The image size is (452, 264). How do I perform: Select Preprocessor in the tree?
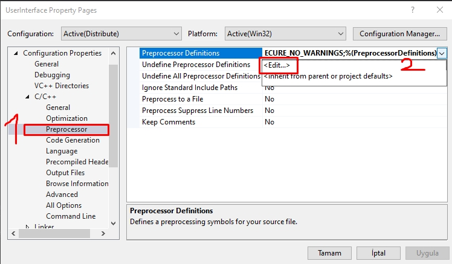click(x=66, y=129)
